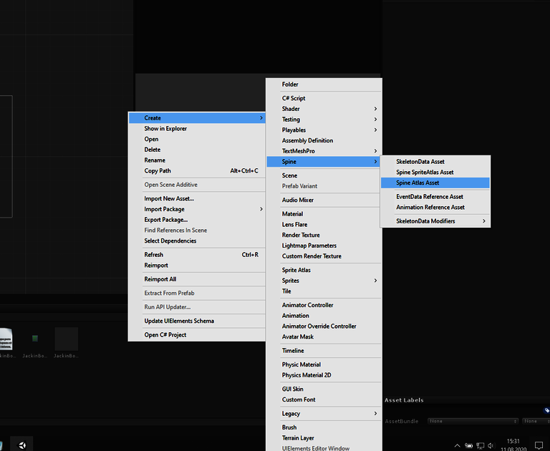Create a Custom Font
Image resolution: width=550 pixels, height=451 pixels.
coord(324,399)
